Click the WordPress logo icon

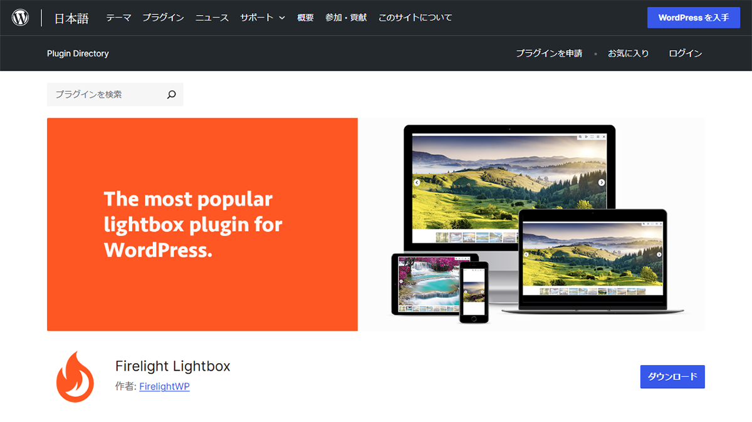20,17
